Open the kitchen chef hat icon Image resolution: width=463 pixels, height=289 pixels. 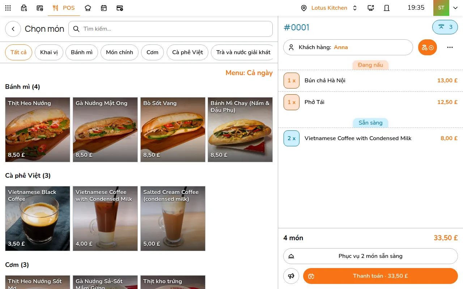pyautogui.click(x=88, y=8)
